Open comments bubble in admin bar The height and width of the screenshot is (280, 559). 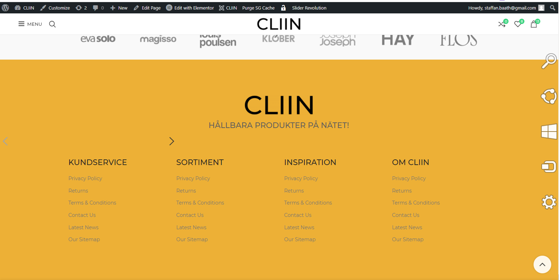coord(98,8)
